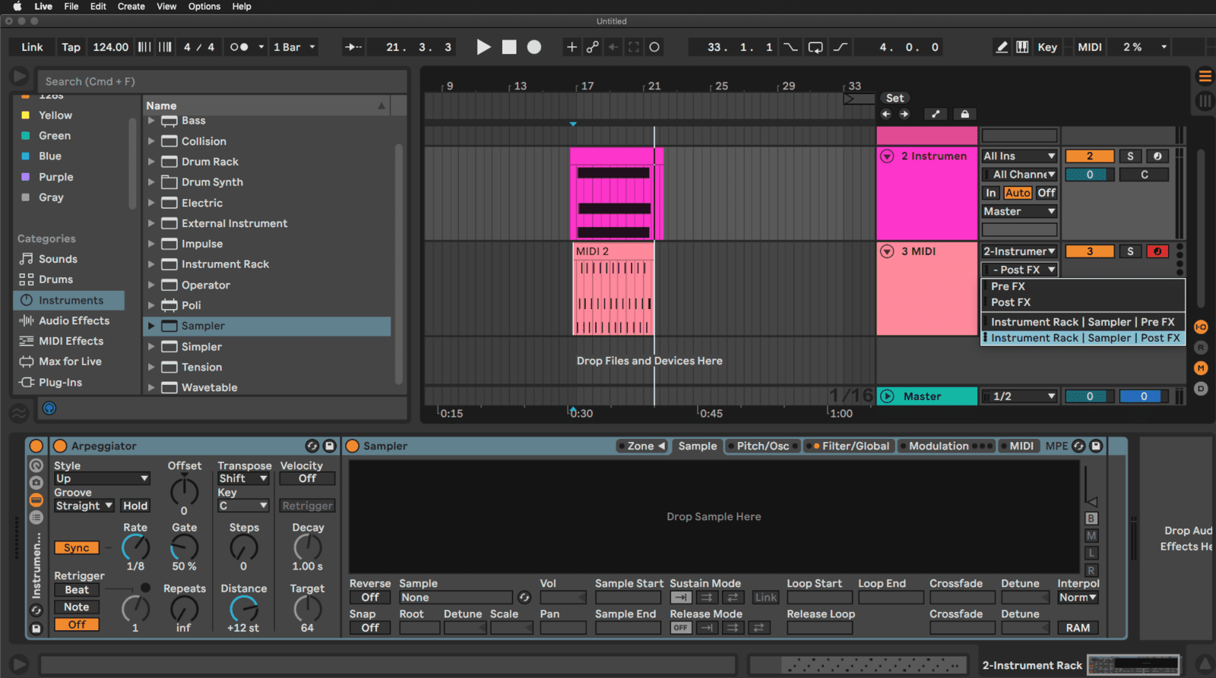Select the Purple color tag
The width and height of the screenshot is (1216, 678).
point(55,177)
